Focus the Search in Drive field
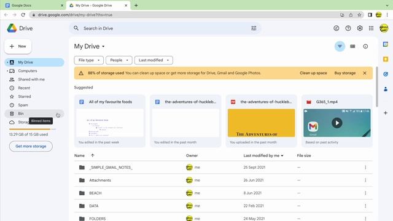The height and width of the screenshot is (221, 393). click(165, 28)
